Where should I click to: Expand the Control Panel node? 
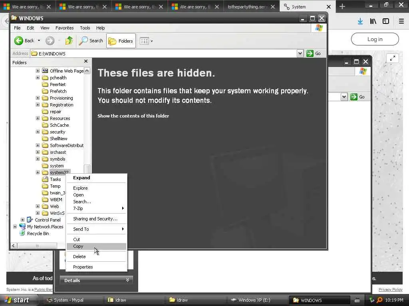[22, 220]
